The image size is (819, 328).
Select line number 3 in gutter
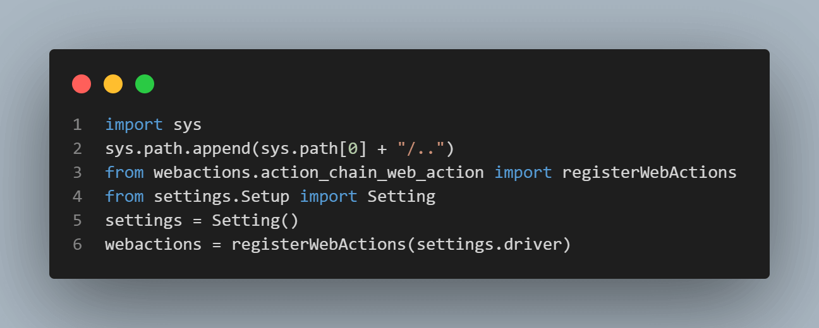point(77,173)
